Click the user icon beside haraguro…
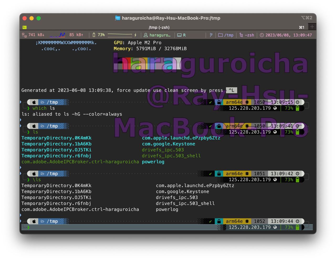 point(146,35)
